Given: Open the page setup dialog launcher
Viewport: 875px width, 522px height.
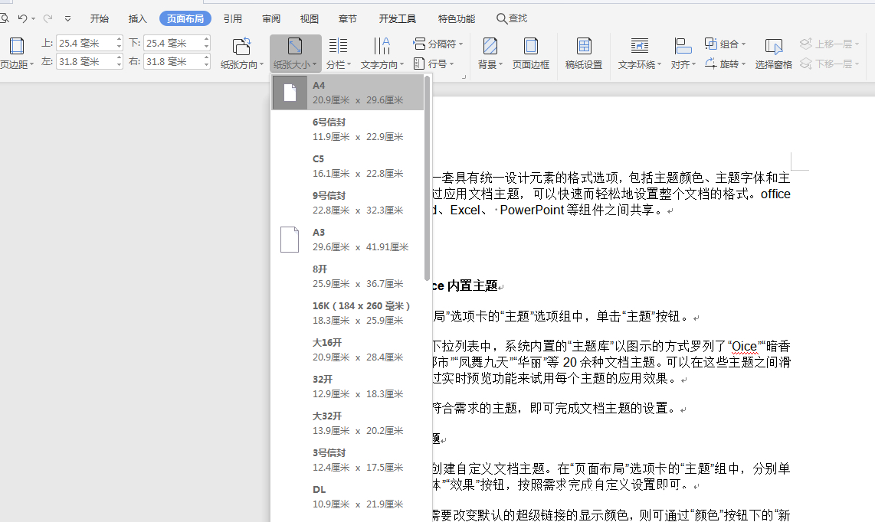Looking at the screenshot, I should 464,77.
